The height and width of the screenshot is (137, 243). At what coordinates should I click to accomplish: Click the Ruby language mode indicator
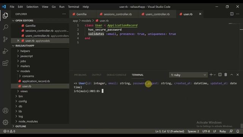[x=222, y=131]
